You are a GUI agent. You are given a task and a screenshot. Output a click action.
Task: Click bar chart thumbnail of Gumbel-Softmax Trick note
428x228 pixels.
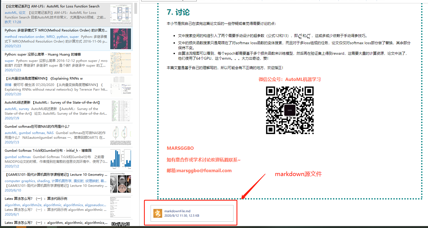tap(121, 159)
